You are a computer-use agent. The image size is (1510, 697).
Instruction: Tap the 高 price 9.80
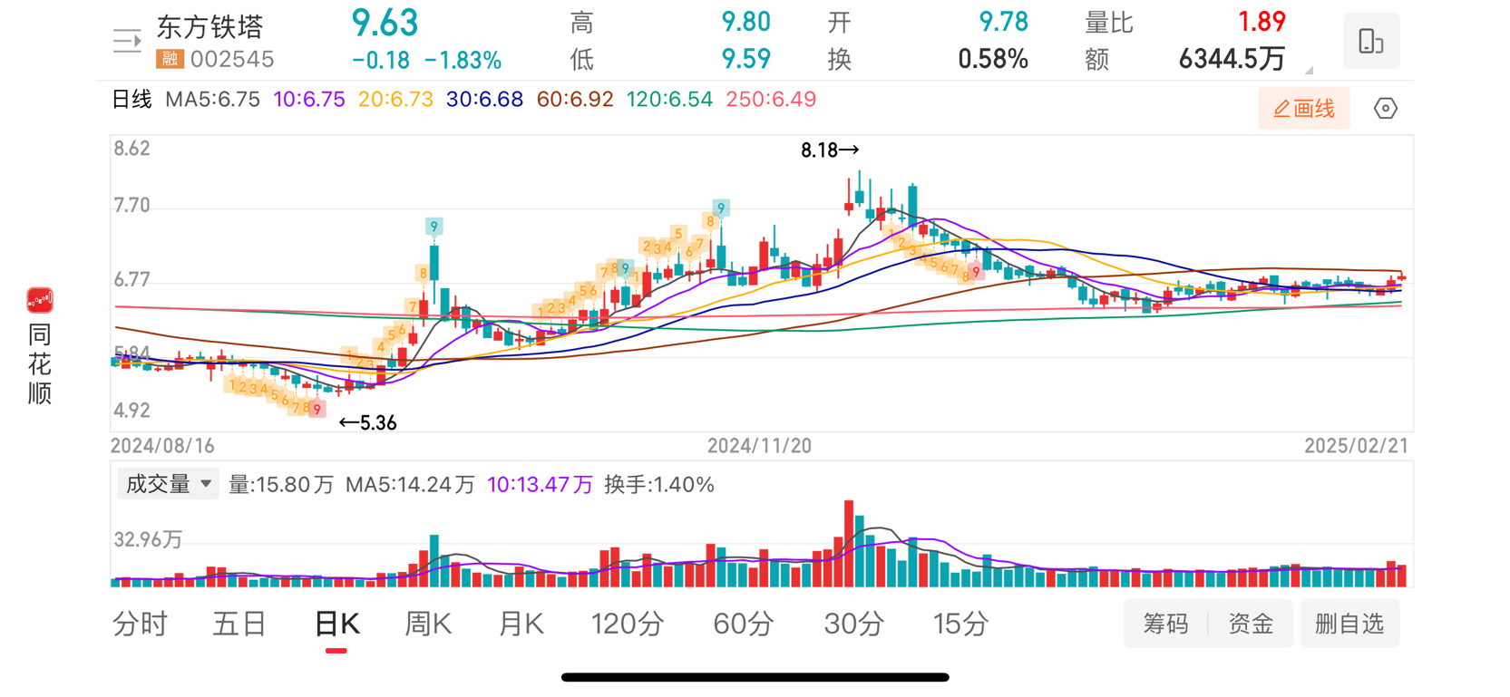click(x=745, y=22)
